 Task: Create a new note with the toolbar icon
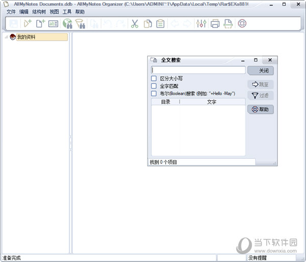pyautogui.click(x=40, y=24)
